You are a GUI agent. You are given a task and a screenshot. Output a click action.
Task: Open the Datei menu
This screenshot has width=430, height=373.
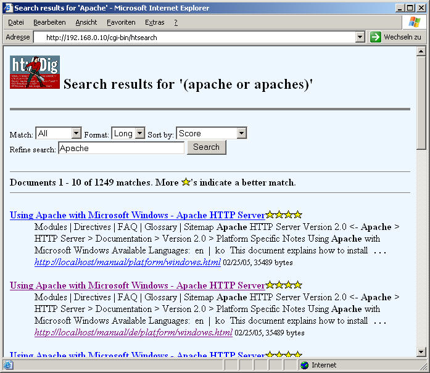(16, 22)
